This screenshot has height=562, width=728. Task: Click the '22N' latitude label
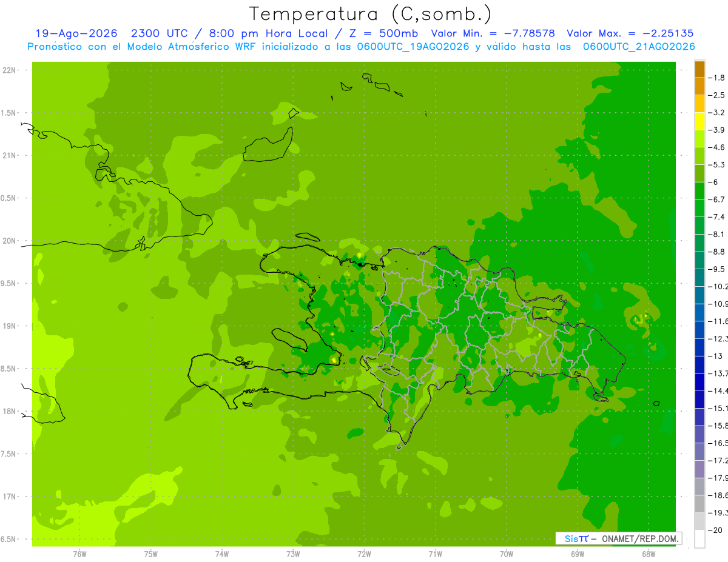pos(10,70)
